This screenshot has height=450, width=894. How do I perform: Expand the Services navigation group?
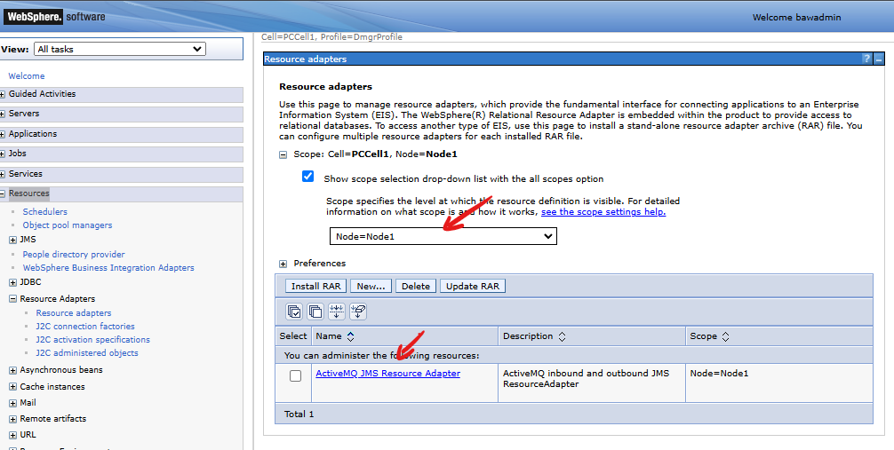(3, 174)
